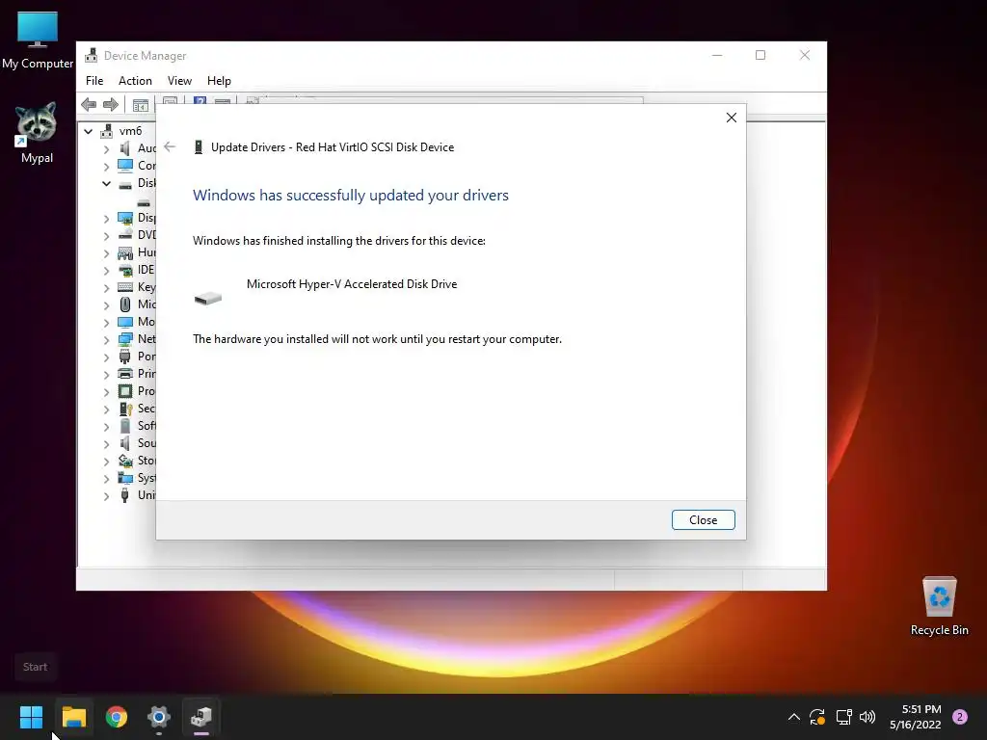Select the Universal Serial Bus category icon
Image resolution: width=987 pixels, height=740 pixels.
125,495
